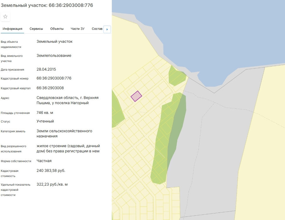
Task: Switch to the Информация tab
Action: pyautogui.click(x=13, y=29)
